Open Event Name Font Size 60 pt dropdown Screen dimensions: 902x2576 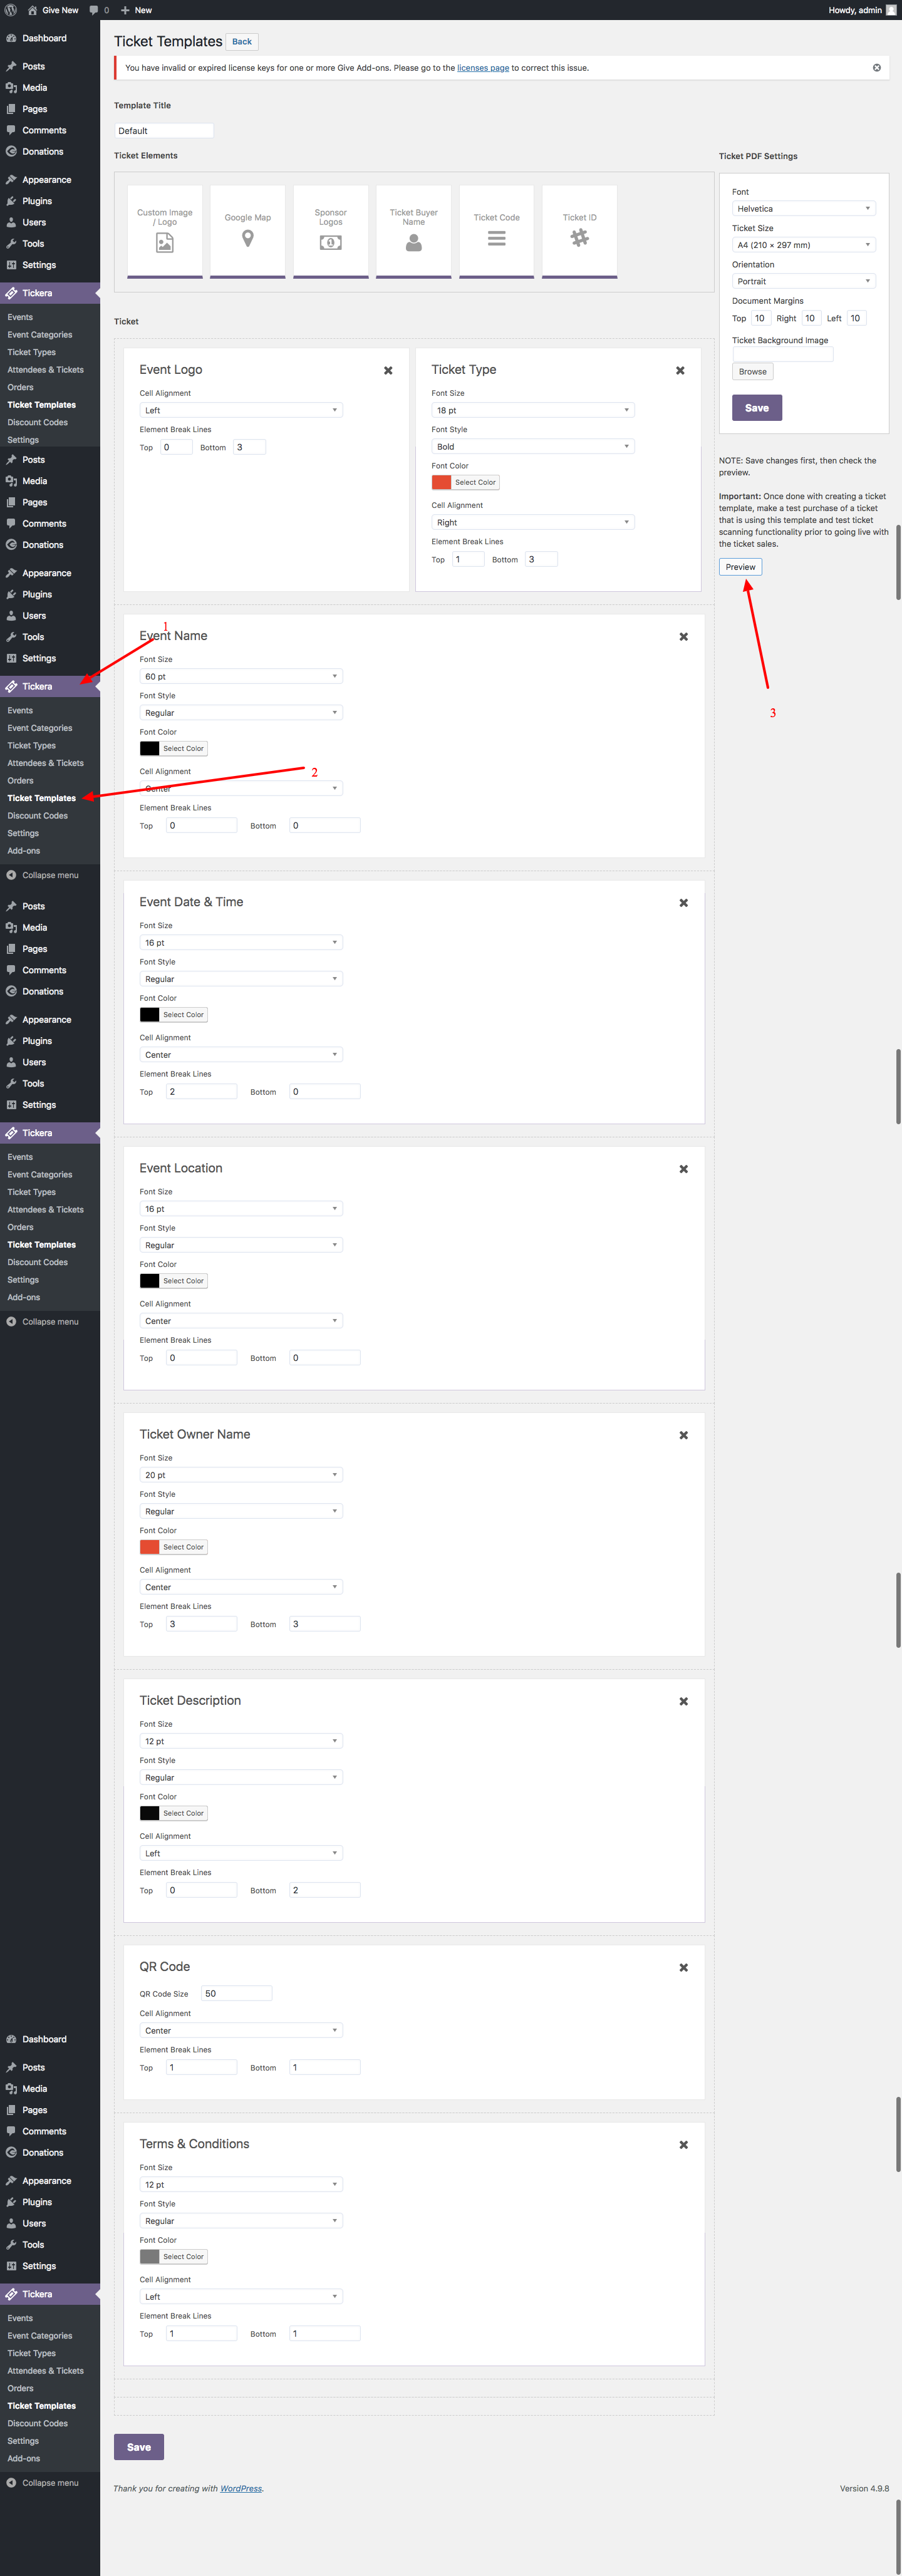[241, 676]
